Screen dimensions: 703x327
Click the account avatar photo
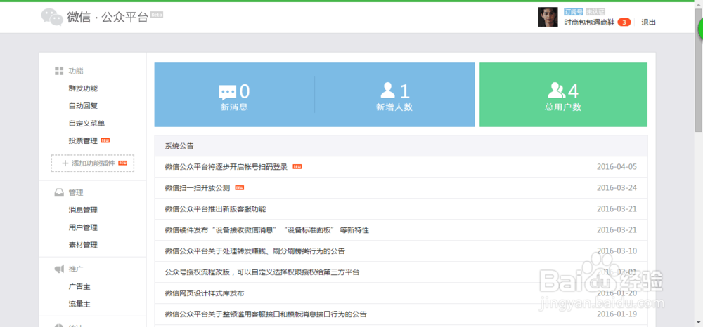click(548, 17)
